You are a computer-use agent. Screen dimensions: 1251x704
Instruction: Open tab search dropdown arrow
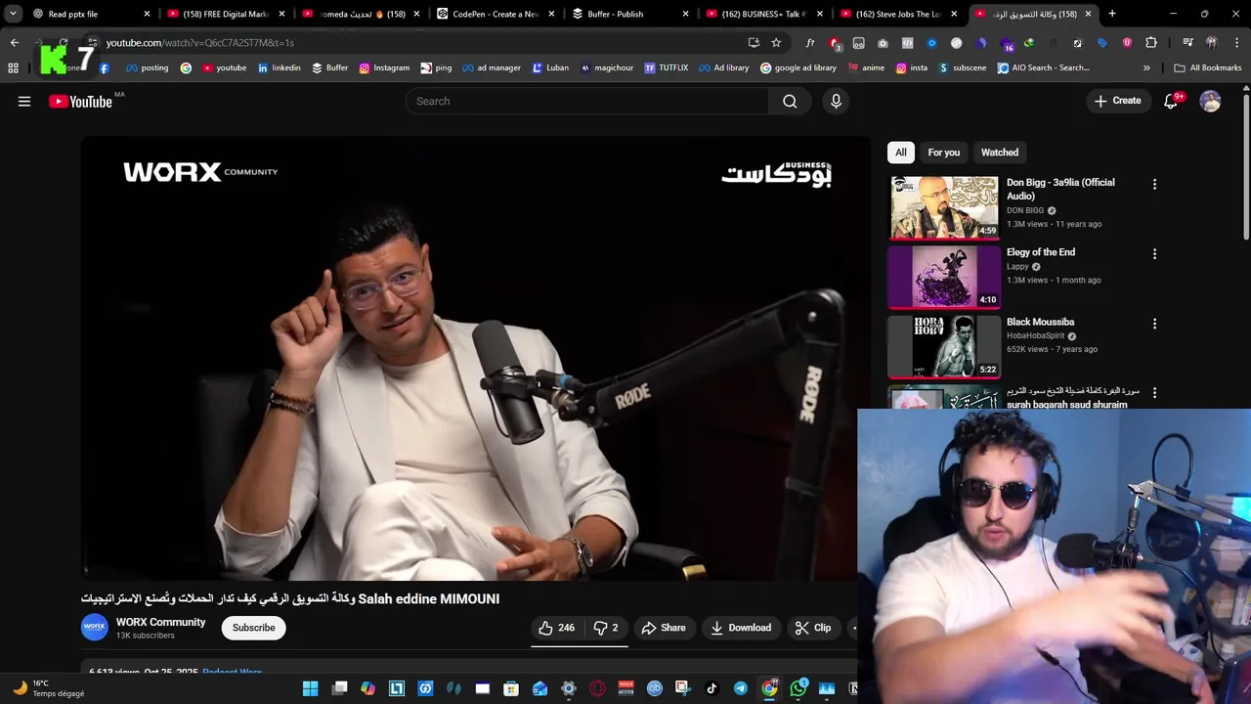13,14
